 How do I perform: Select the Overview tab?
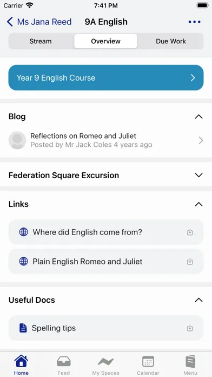[x=105, y=41]
